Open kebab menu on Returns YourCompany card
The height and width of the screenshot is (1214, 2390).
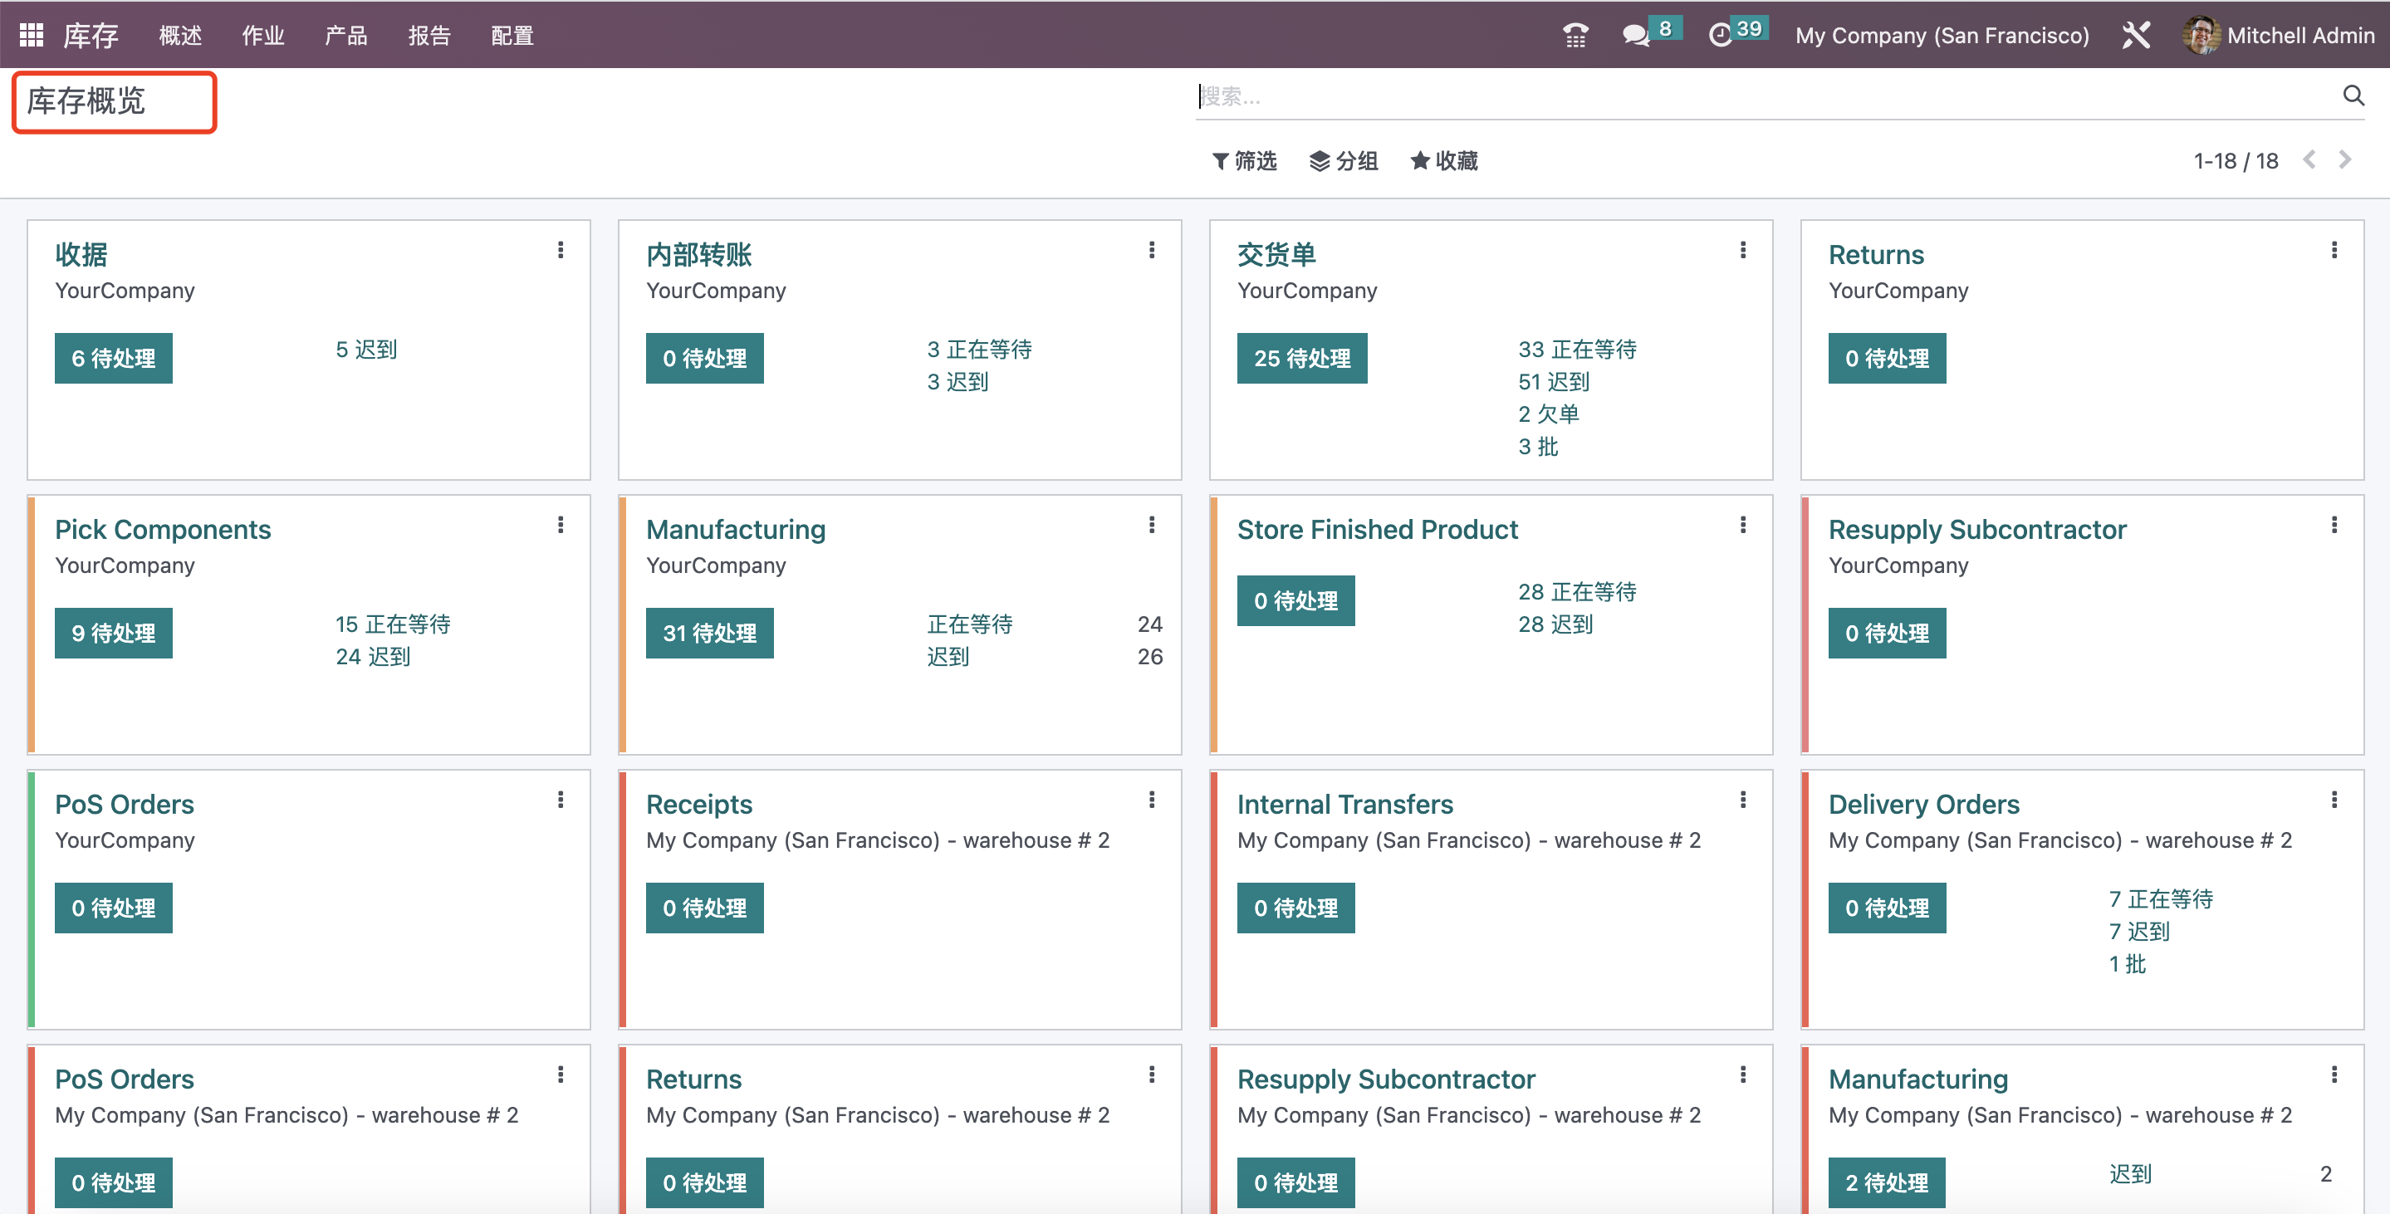point(2334,251)
